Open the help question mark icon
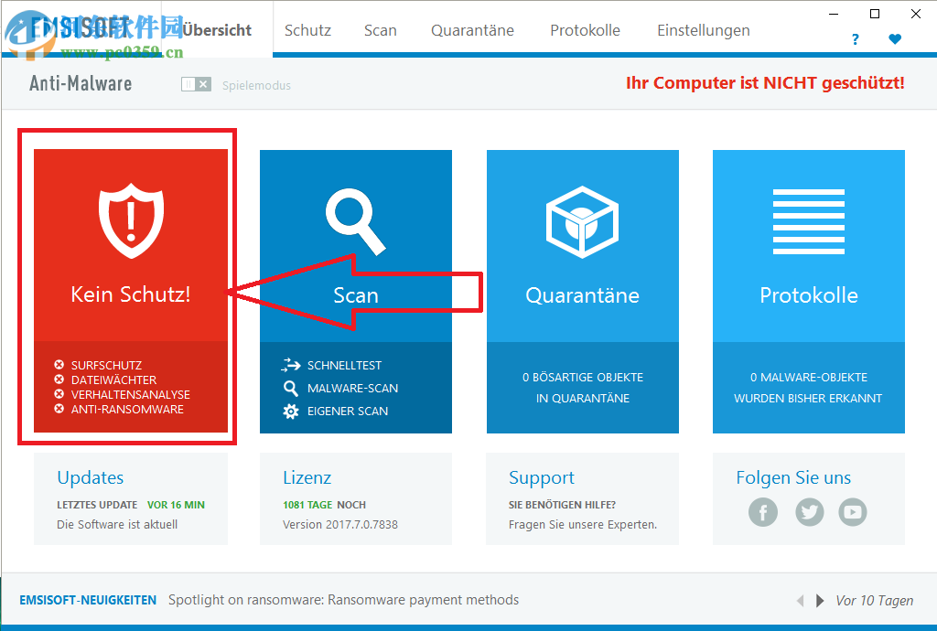 (855, 39)
